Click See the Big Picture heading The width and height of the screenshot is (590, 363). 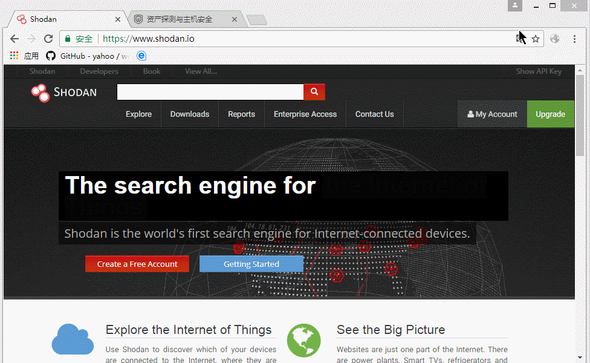click(x=391, y=330)
